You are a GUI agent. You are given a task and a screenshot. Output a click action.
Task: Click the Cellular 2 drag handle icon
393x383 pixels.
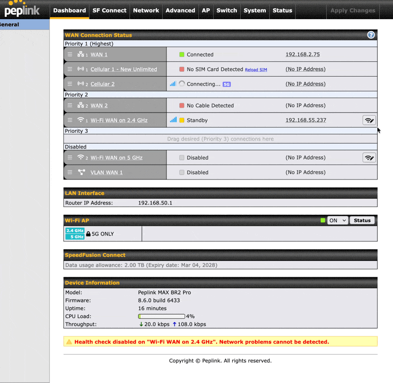coord(70,84)
